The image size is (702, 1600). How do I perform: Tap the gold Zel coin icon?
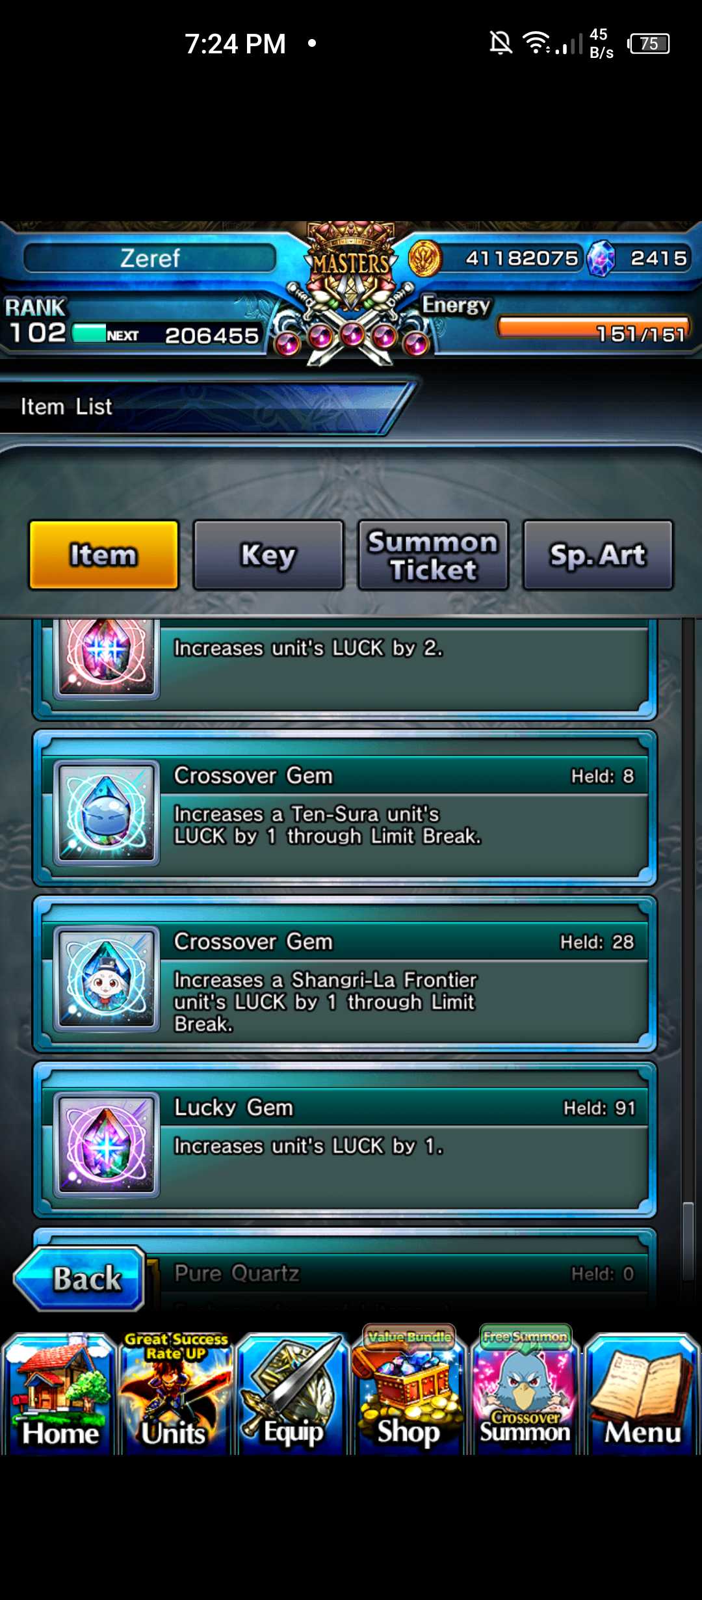coord(425,258)
